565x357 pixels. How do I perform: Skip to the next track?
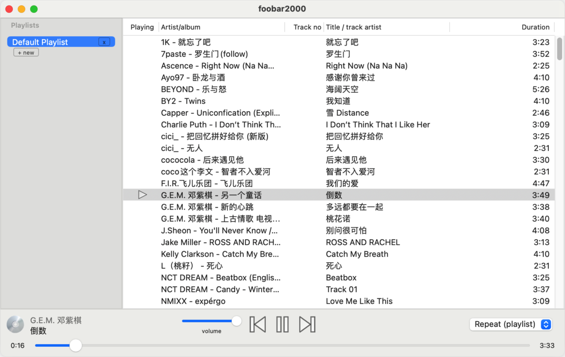click(307, 324)
